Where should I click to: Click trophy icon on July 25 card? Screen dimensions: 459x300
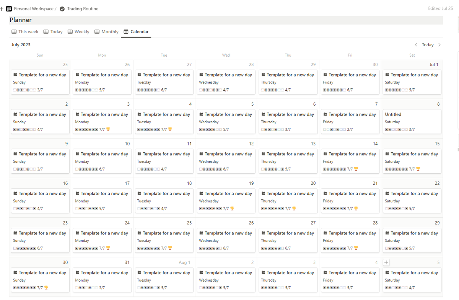coord(170,248)
